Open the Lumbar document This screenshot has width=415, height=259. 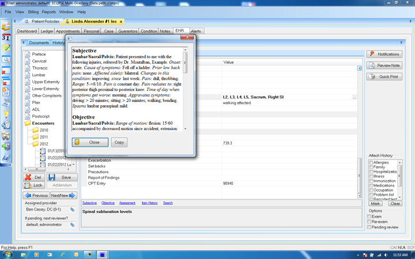click(39, 75)
